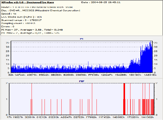Select the 'D27E0h' x-axis label
163x120 pixels.
click(79, 117)
